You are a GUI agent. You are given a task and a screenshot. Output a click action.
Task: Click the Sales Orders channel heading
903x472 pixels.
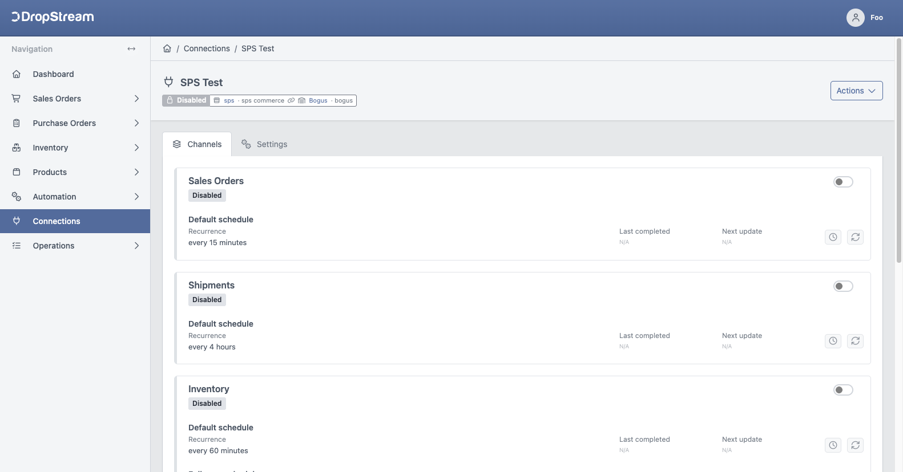(x=216, y=181)
